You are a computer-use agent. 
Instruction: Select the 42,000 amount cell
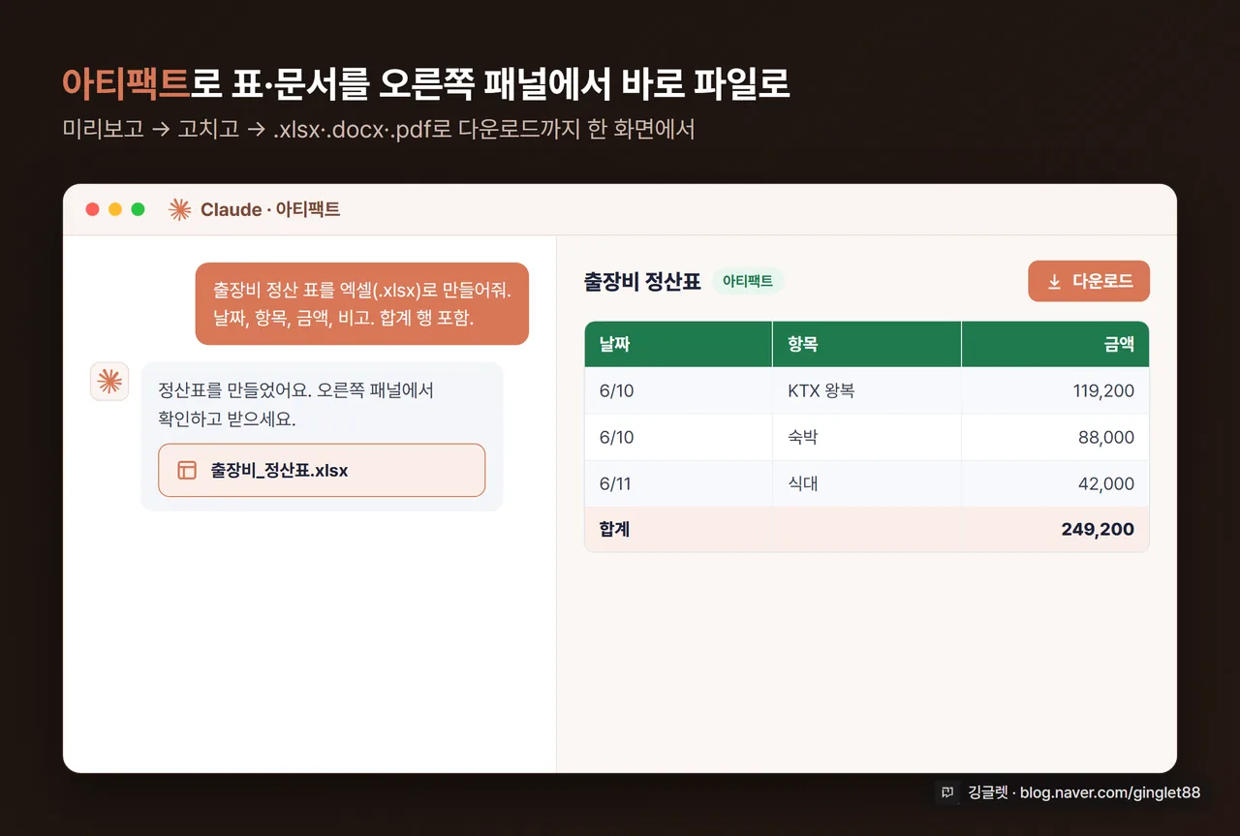pos(1056,483)
